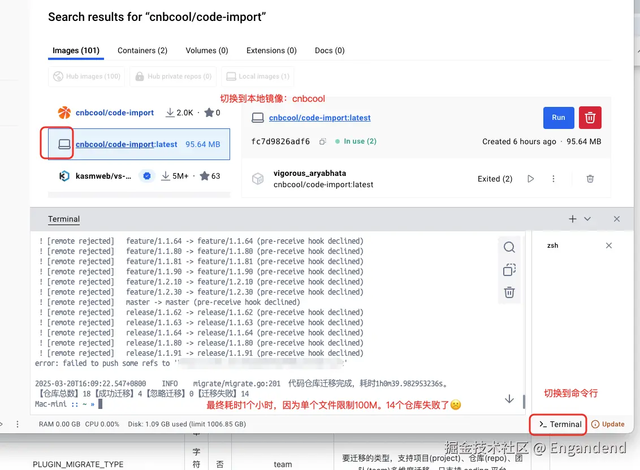
Task: Delete the cnbcool/code-import:latest image
Action: point(590,118)
